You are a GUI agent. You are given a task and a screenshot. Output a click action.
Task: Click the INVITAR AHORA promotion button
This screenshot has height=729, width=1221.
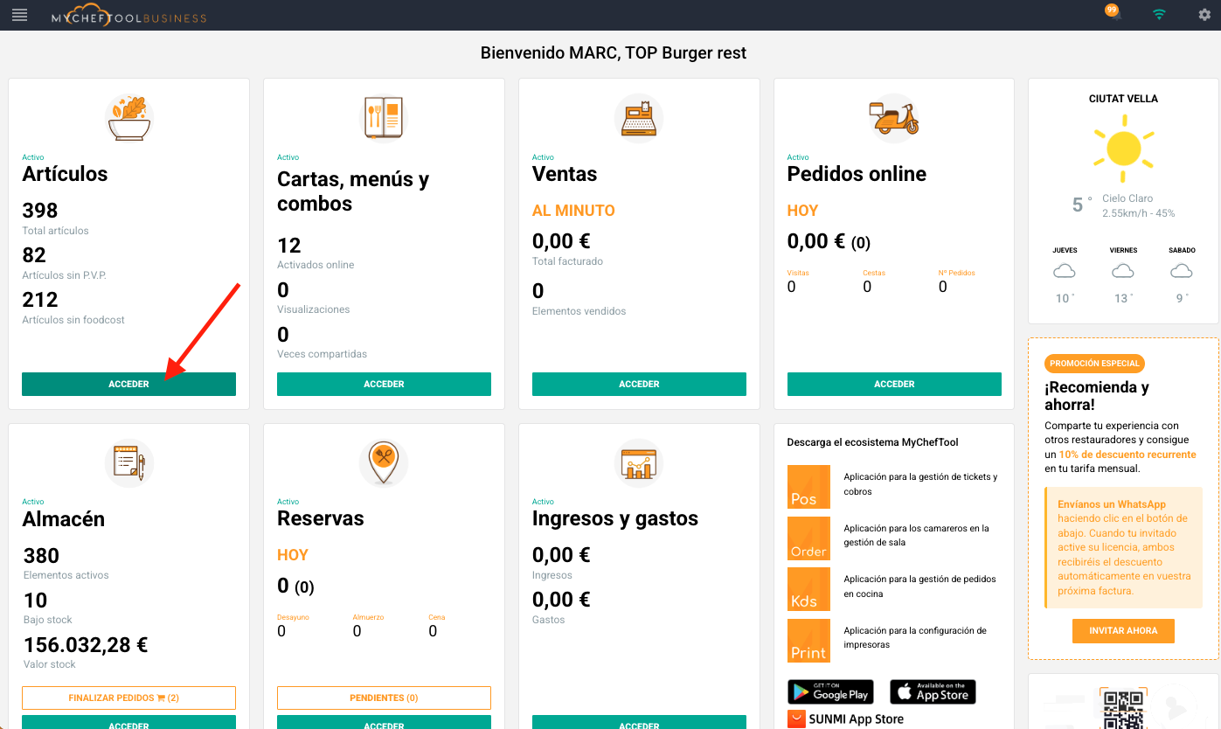point(1123,630)
